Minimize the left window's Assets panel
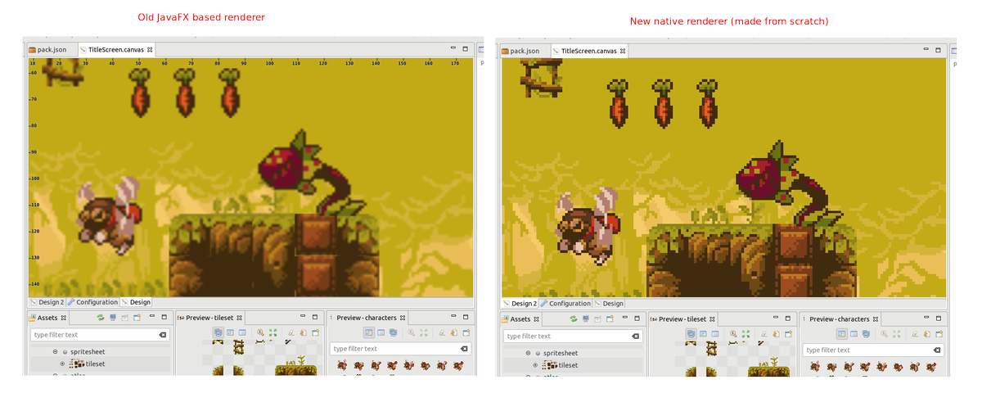 coord(152,316)
